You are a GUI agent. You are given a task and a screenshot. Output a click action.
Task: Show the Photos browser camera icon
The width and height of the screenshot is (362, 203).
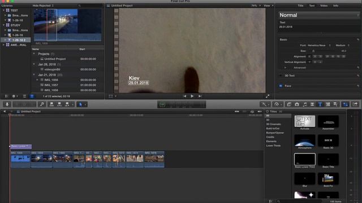pyautogui.click(x=297, y=104)
